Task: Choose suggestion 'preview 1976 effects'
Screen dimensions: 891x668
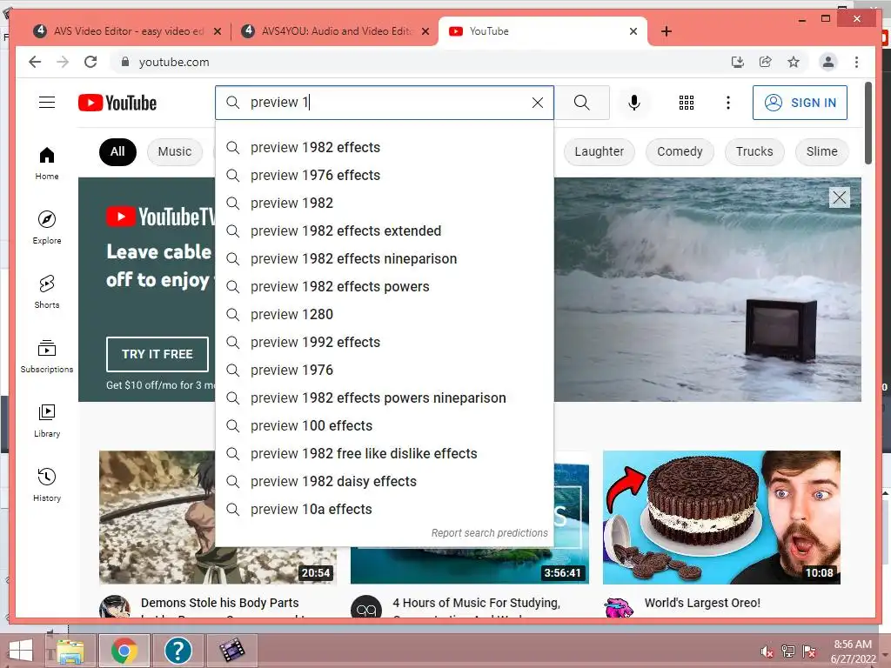Action: 385,176
